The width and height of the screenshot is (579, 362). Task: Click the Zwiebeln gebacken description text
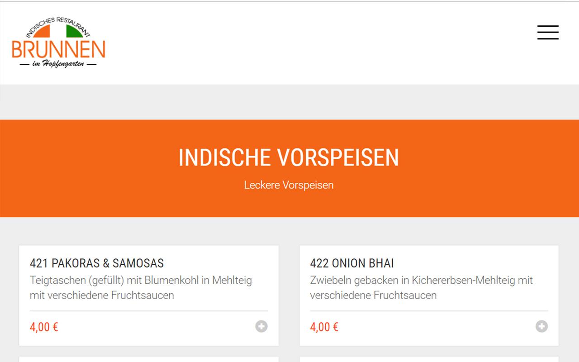pyautogui.click(x=421, y=287)
